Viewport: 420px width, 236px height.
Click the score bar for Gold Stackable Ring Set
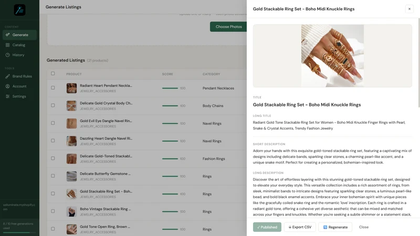pyautogui.click(x=170, y=194)
